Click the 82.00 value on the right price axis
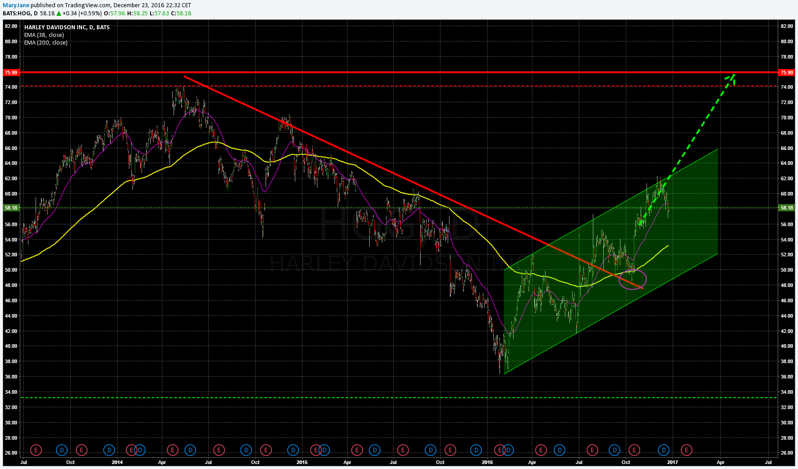The width and height of the screenshot is (798, 469). coord(787,26)
